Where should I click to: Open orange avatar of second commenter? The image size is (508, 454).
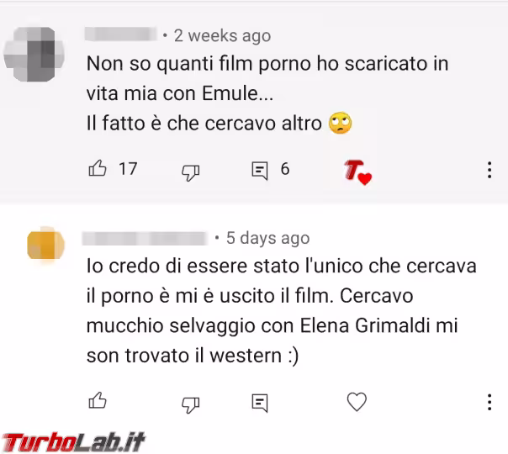[45, 244]
